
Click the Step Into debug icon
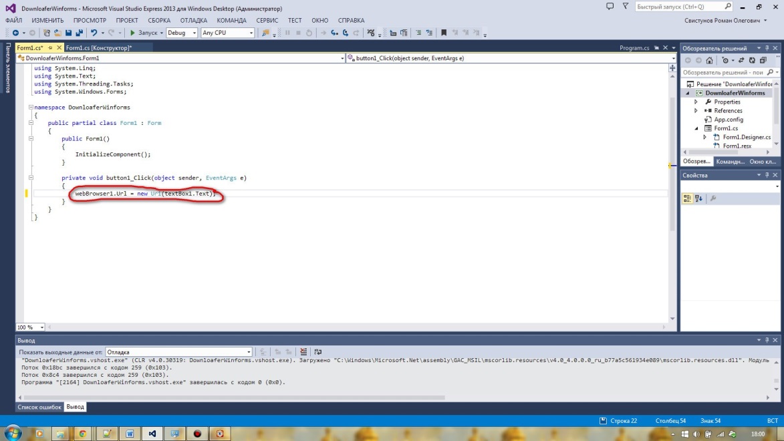(x=334, y=33)
